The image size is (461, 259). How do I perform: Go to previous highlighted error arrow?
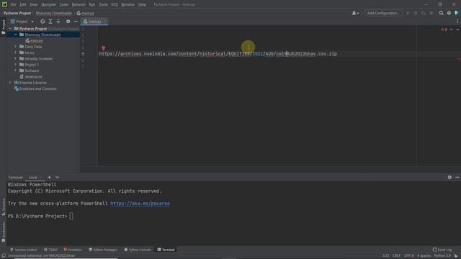(x=452, y=29)
